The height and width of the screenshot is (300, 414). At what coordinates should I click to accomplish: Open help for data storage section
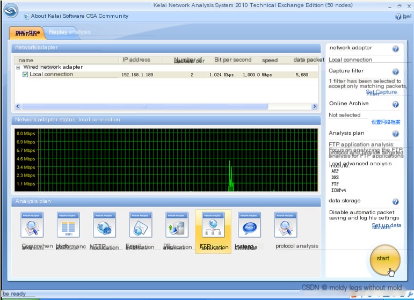pos(395,202)
